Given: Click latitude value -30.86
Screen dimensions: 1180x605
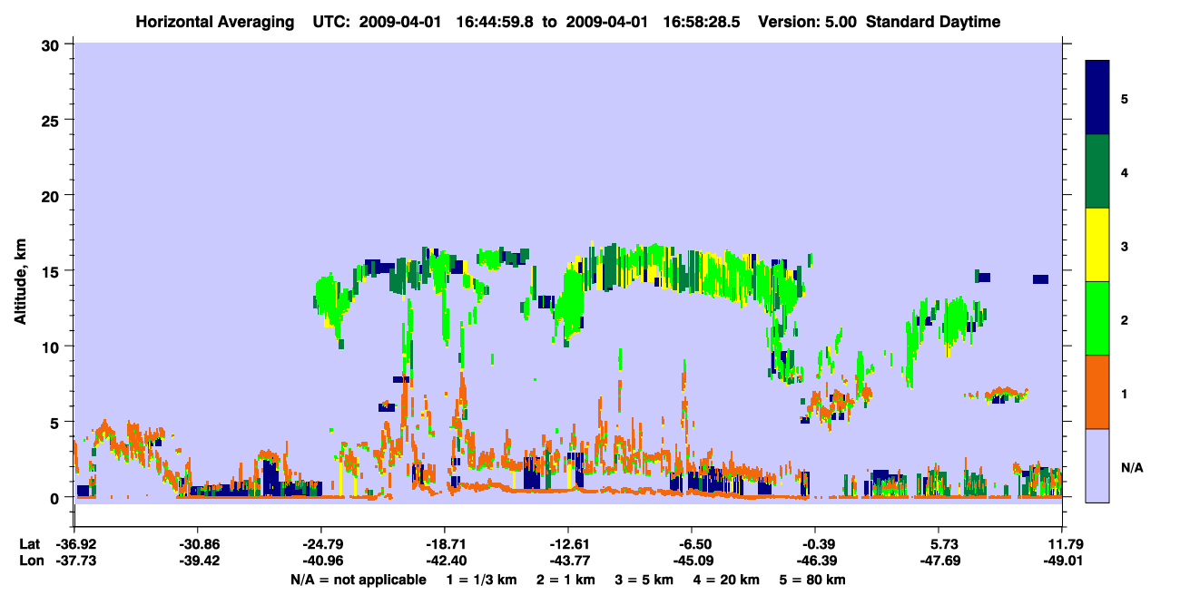Looking at the screenshot, I should click(x=197, y=544).
